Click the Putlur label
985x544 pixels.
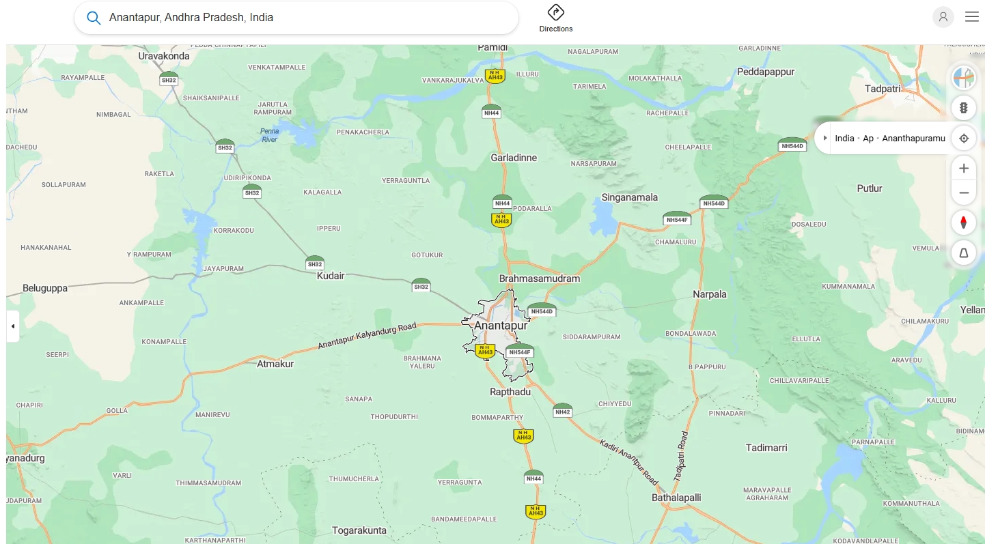pos(870,188)
